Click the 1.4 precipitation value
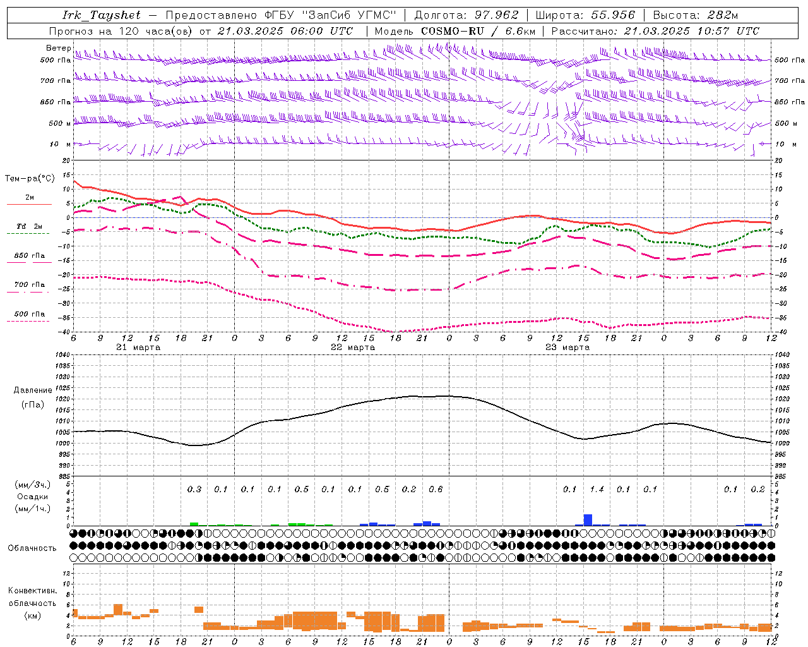The image size is (808, 647). (597, 489)
